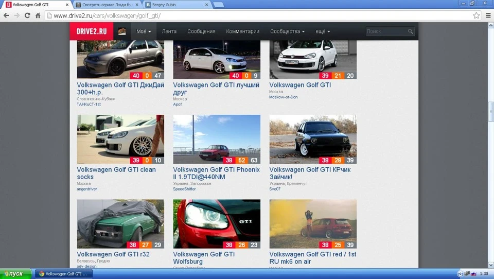The height and width of the screenshot is (279, 494).
Task: Click red rating badge 39 on clean socks
Action: (136, 160)
